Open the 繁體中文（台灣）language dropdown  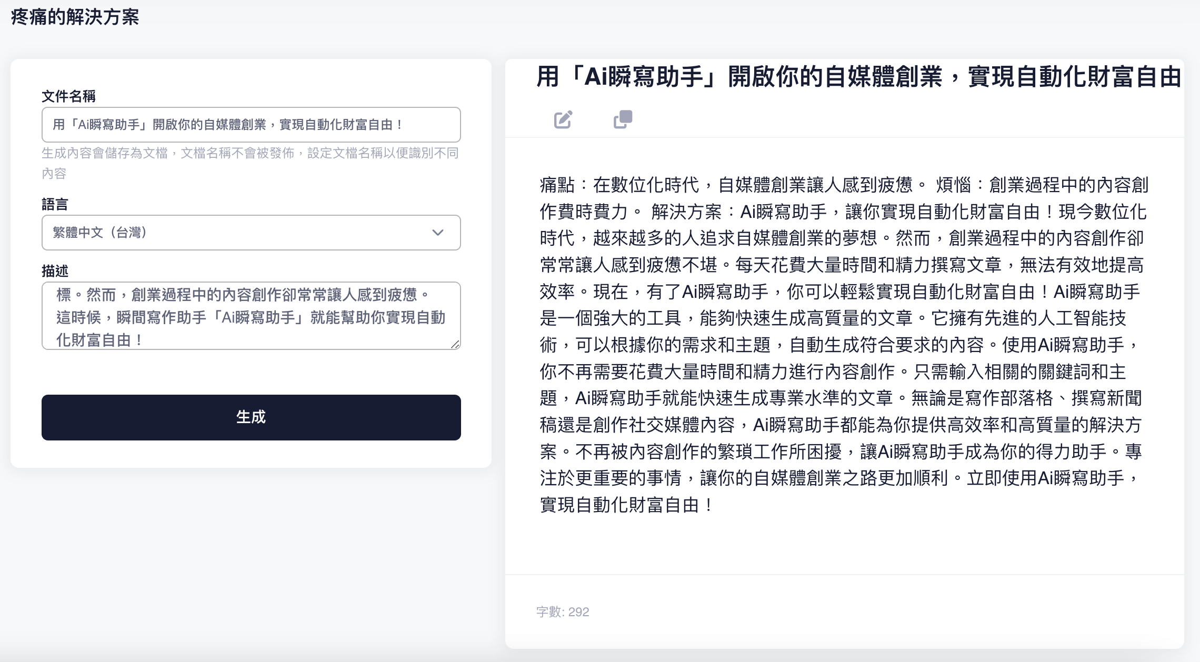[x=251, y=233]
